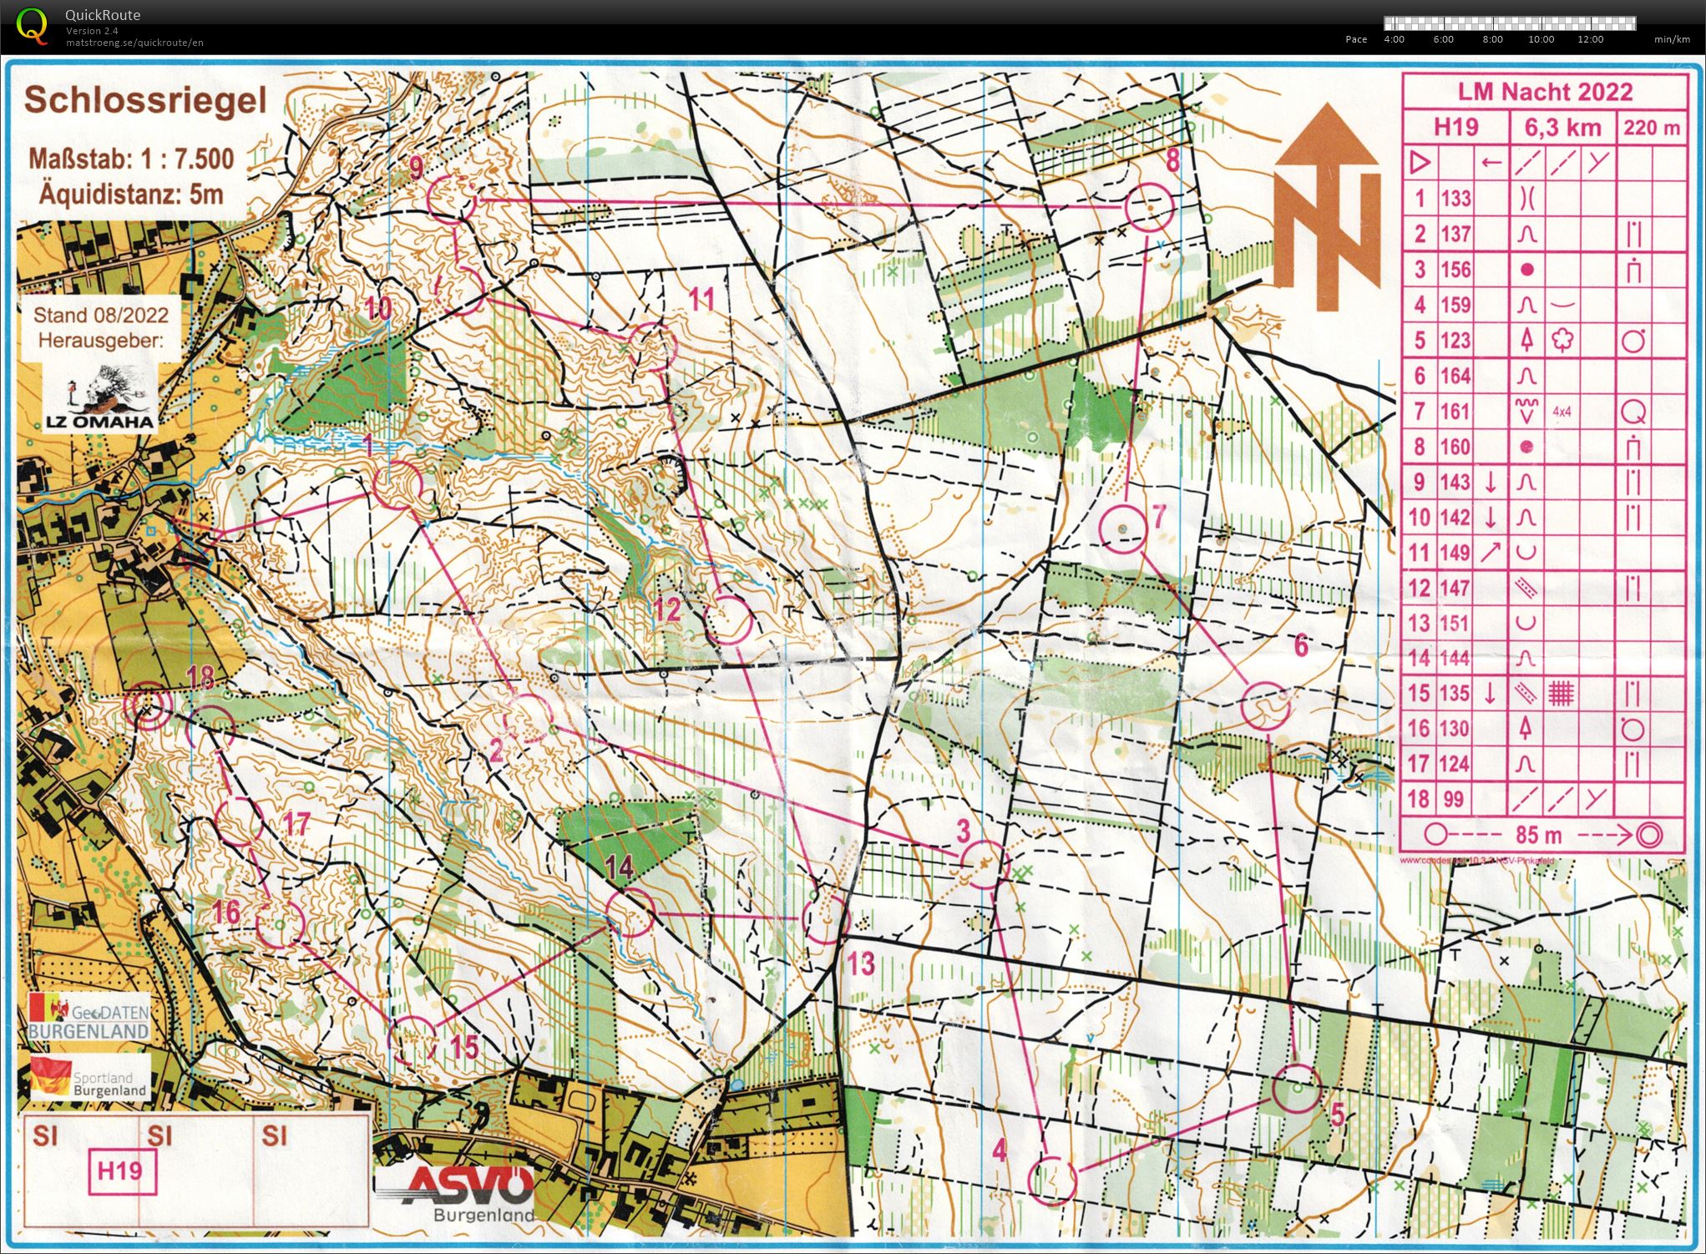Click control circle 14 on the map

tap(630, 913)
